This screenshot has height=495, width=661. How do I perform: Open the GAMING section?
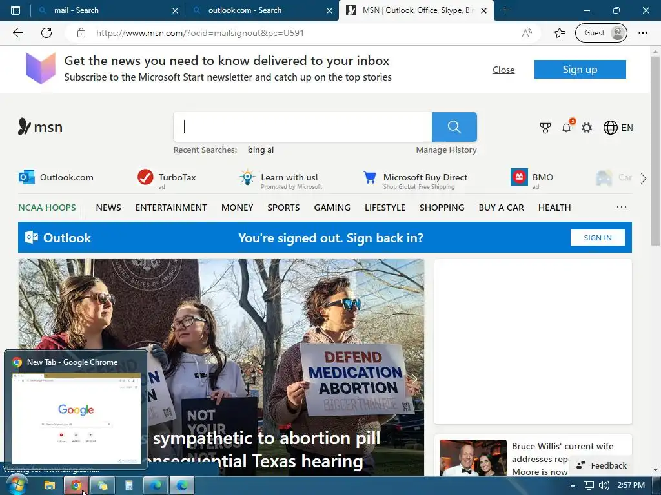(x=332, y=208)
